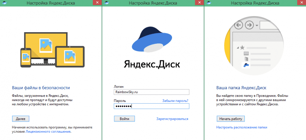
Task: Click the devices illustration in the first window
Action: pyautogui.click(x=52, y=50)
